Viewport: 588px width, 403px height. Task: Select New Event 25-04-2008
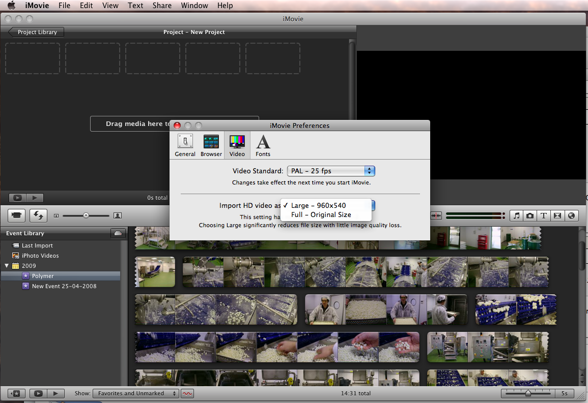pyautogui.click(x=64, y=286)
